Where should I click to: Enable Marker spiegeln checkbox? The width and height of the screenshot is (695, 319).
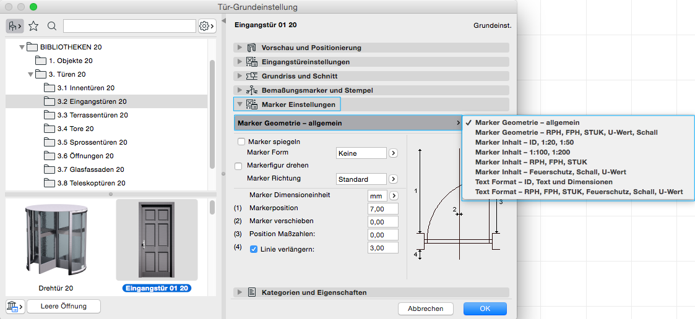(241, 142)
